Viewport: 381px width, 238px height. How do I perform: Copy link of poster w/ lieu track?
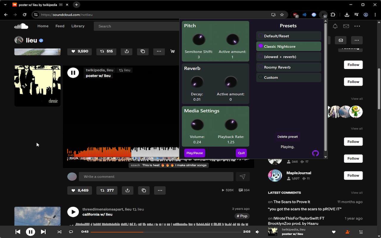point(144,190)
